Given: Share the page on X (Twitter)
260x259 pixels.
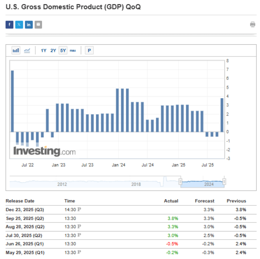Looking at the screenshot, I should click(19, 25).
